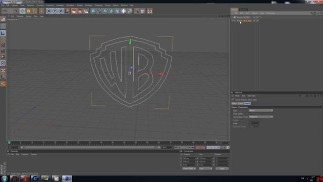The height and width of the screenshot is (182, 323).
Task: Open Render Settings icon
Action: 86,11
